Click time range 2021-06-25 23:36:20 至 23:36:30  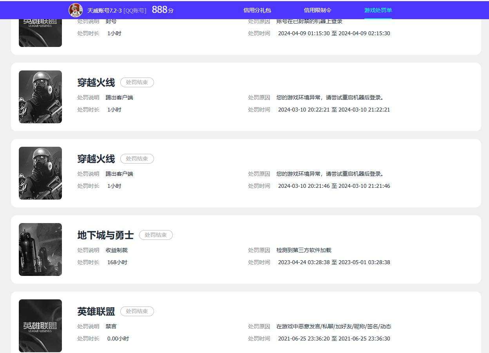[334, 339]
